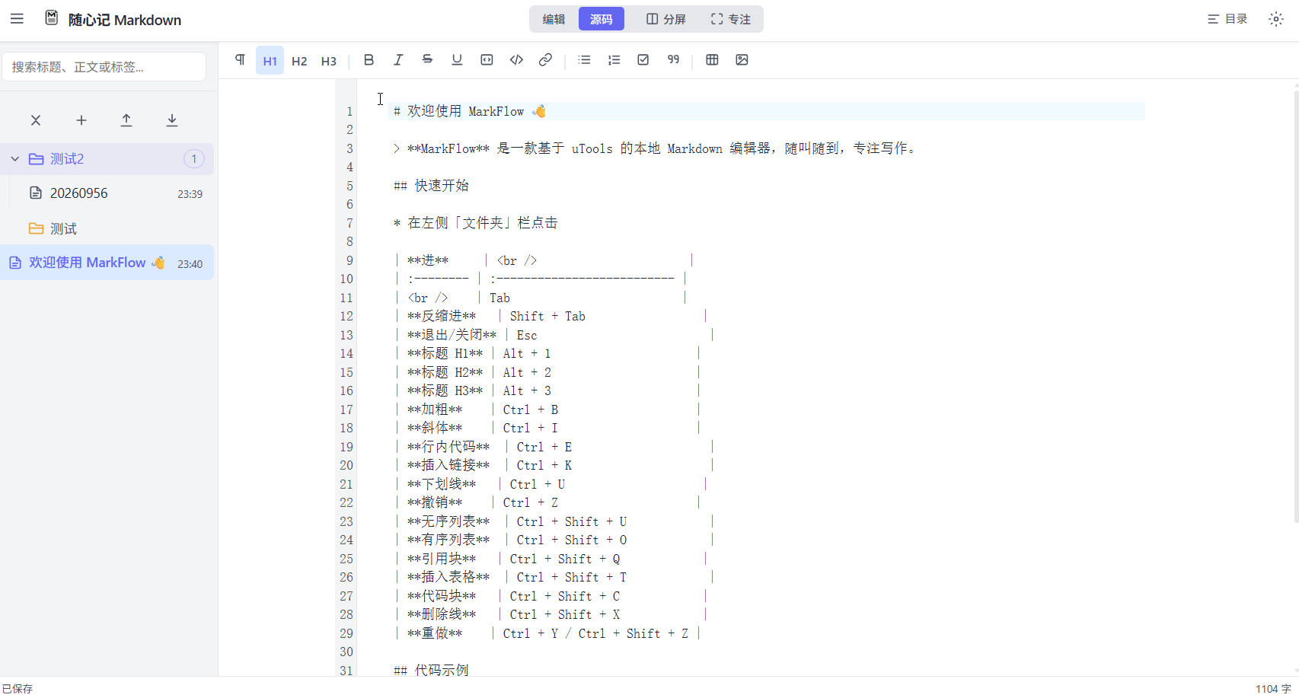This screenshot has width=1299, height=698.
Task: Insert inline code with the boxed code icon
Action: [487, 60]
